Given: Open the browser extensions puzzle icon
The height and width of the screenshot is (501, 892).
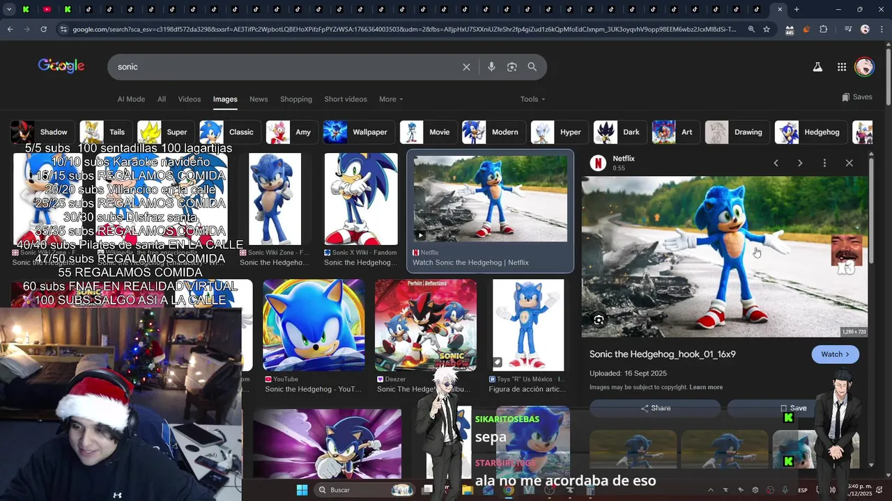Looking at the screenshot, I should tap(824, 29).
